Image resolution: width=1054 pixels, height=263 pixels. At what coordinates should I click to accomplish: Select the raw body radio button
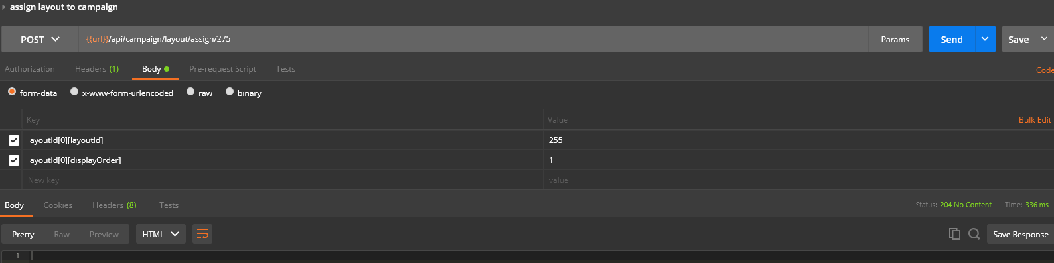tap(190, 92)
